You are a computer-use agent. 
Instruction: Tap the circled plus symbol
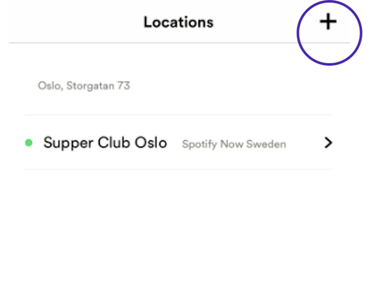pos(329,22)
